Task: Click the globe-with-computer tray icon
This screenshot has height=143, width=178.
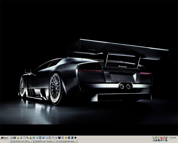Action: 154,140
